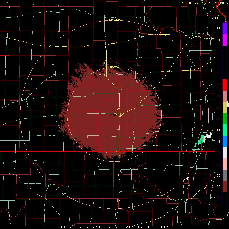
Task: Click the 50 NMI range ring label
Action: pos(114,67)
